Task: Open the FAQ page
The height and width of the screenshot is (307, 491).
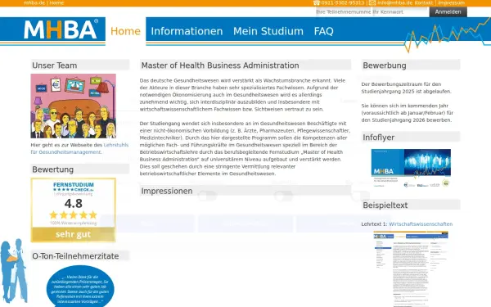Action: coord(323,31)
